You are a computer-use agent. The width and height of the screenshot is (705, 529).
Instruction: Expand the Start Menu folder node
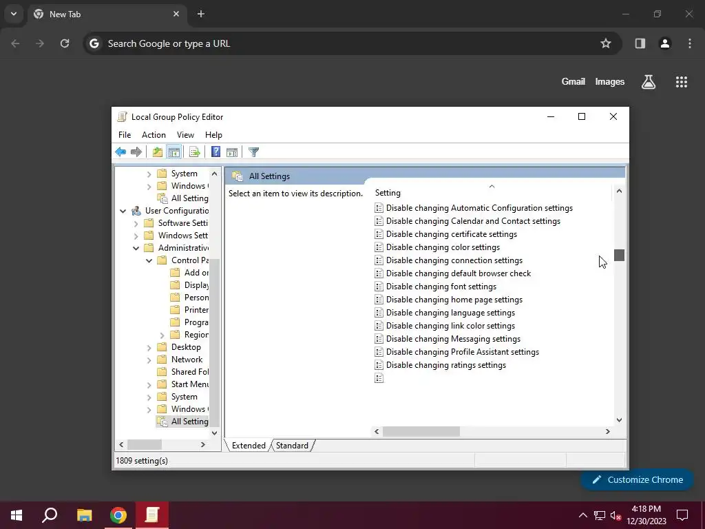149,384
